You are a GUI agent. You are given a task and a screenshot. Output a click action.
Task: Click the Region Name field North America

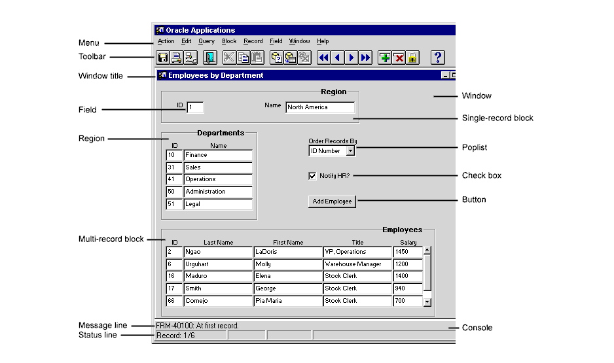coord(320,107)
